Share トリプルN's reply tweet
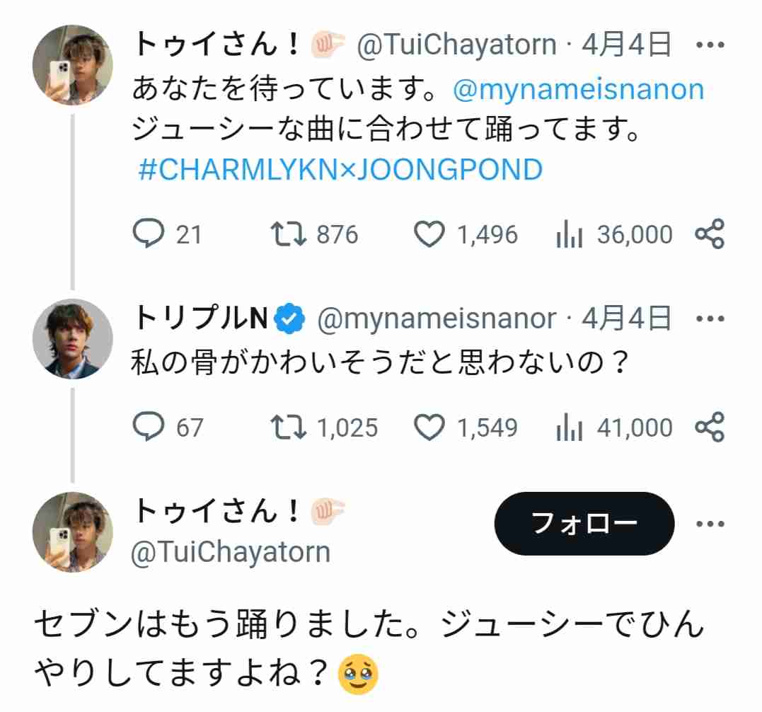This screenshot has width=762, height=712. [710, 427]
